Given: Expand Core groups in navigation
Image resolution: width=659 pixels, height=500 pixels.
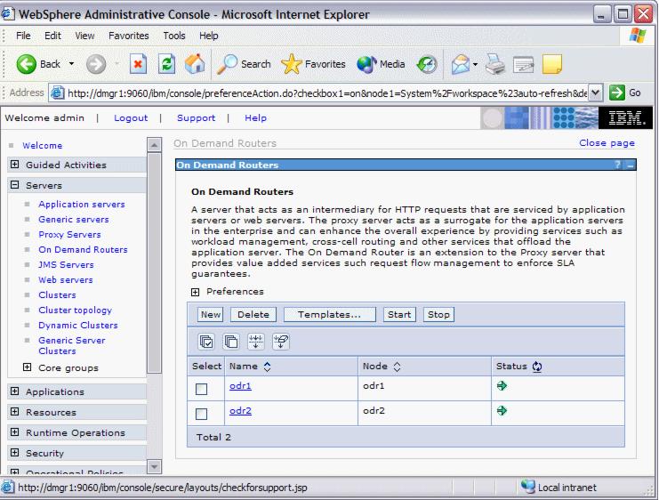Looking at the screenshot, I should 27,367.
